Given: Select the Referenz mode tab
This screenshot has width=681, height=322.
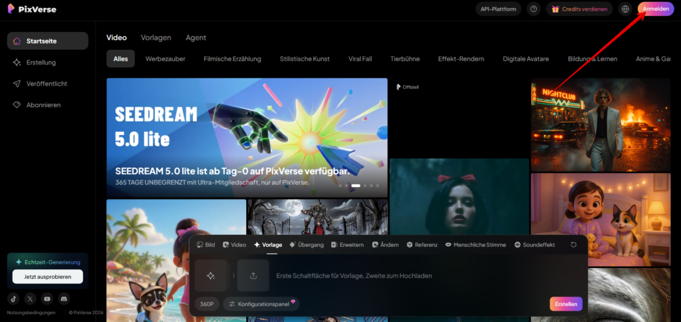Looking at the screenshot, I should click(422, 245).
